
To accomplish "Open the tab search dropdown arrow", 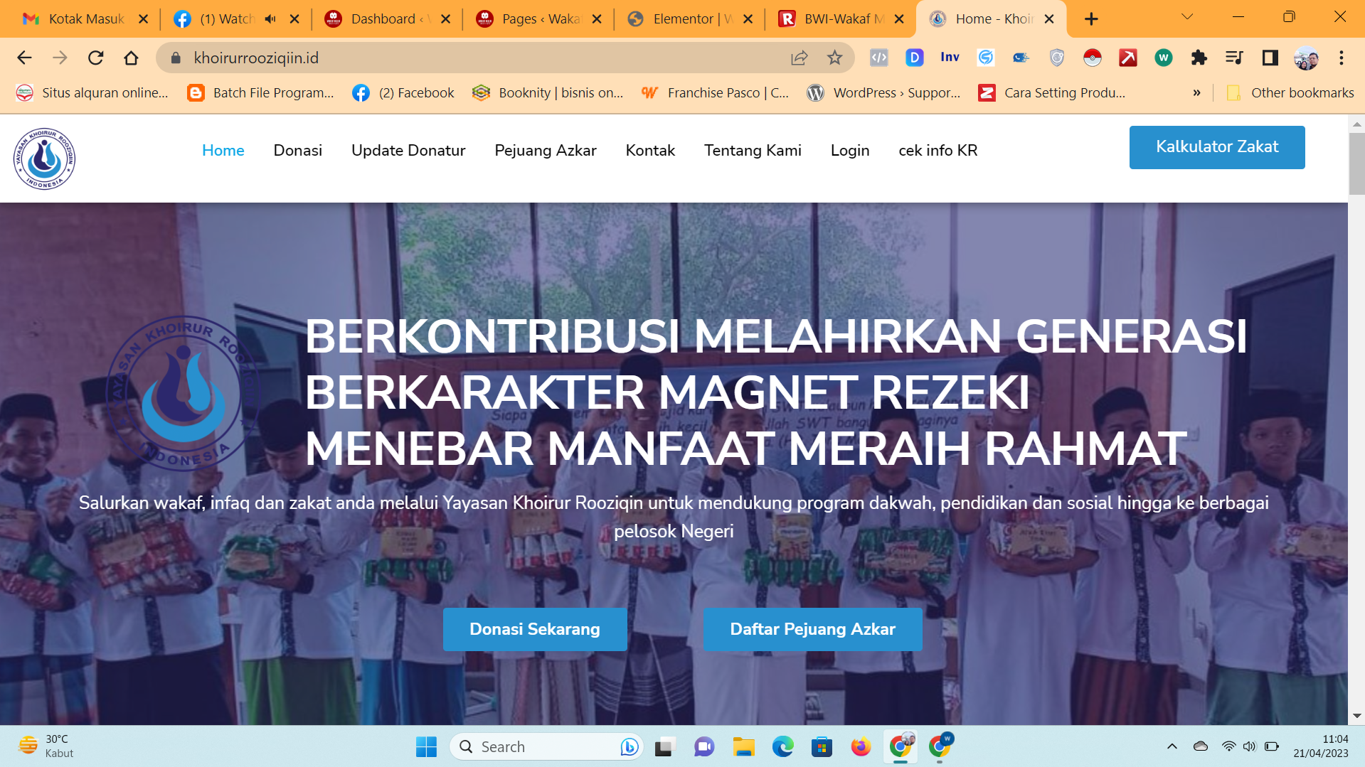I will click(1186, 17).
